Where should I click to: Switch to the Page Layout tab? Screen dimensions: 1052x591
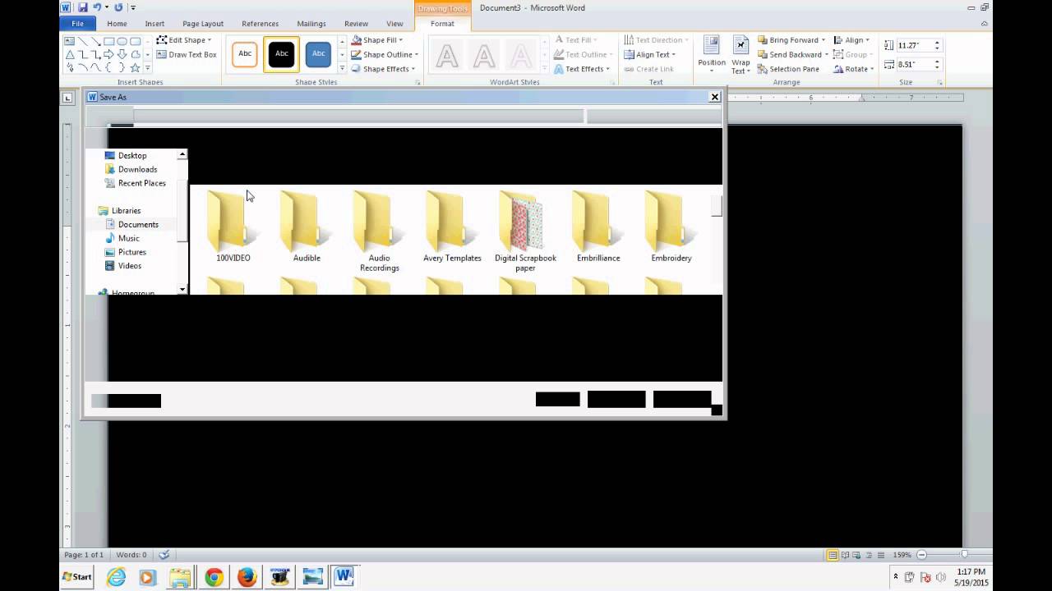tap(203, 24)
